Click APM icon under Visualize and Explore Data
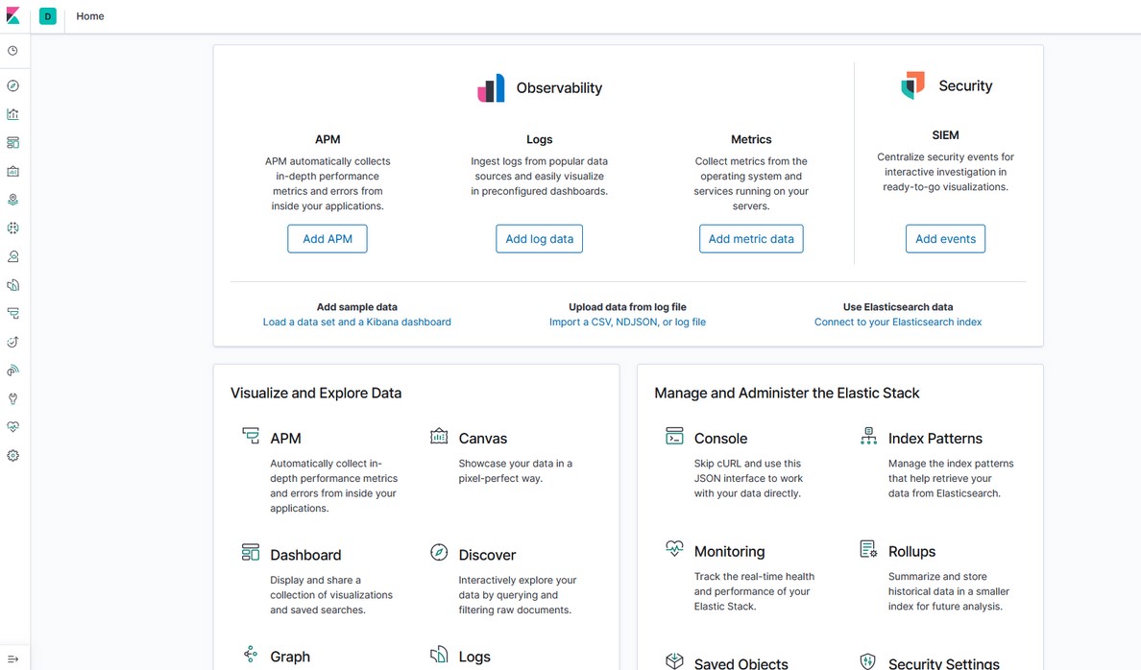 pyautogui.click(x=251, y=436)
